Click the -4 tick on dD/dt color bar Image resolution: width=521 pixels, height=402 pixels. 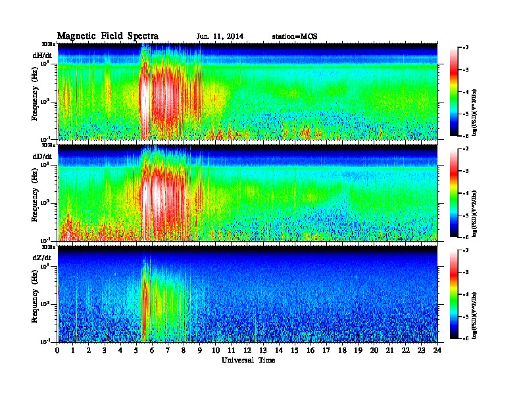click(466, 193)
